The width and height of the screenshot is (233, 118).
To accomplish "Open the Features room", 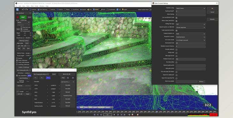I will click(x=52, y=10).
